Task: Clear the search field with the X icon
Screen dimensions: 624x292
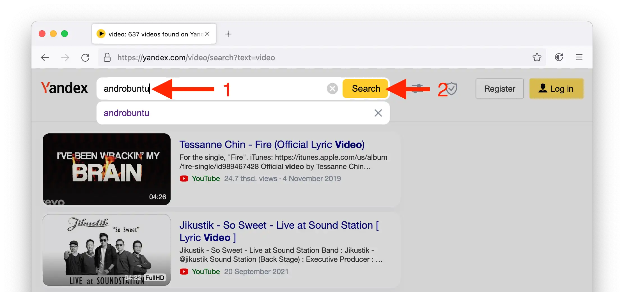Action: [x=332, y=89]
